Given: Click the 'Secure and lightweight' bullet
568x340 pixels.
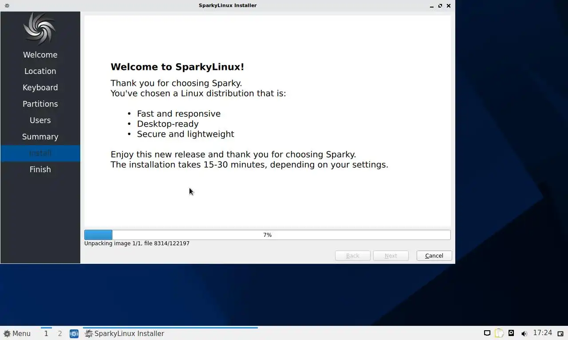Looking at the screenshot, I should point(185,134).
